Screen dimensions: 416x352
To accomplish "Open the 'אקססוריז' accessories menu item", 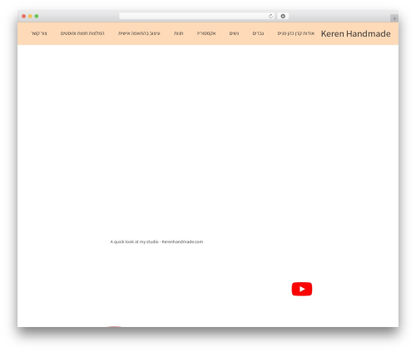I will click(x=206, y=33).
